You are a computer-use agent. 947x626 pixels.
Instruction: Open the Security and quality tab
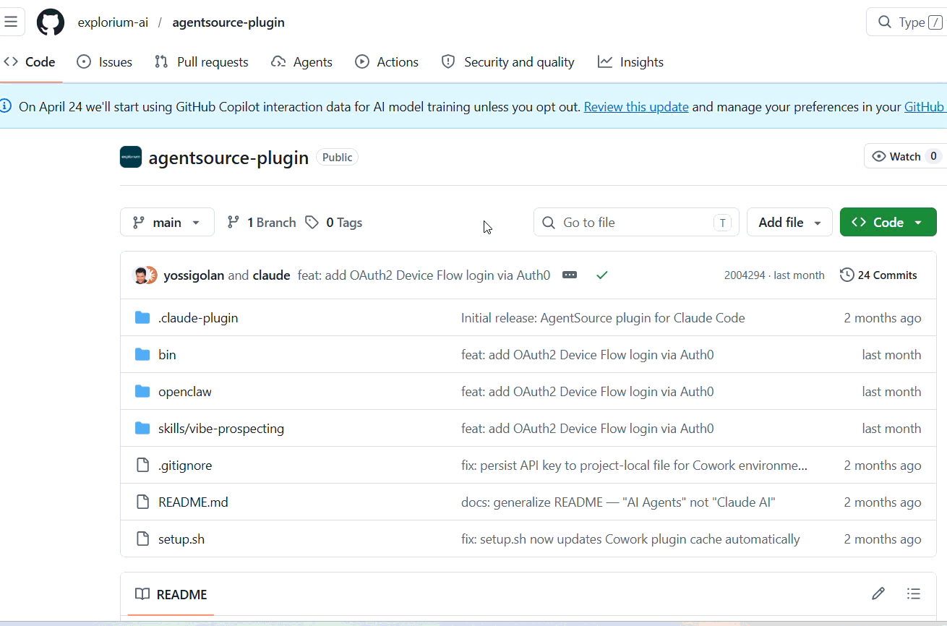(x=508, y=62)
